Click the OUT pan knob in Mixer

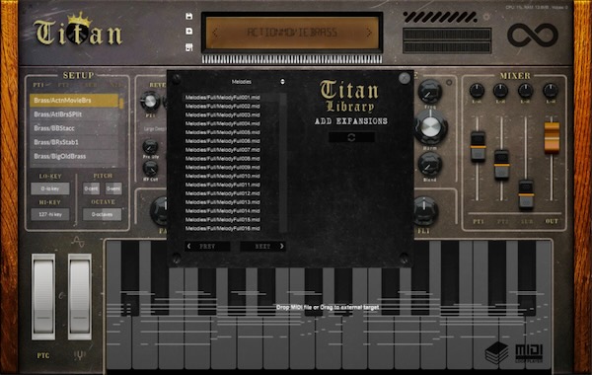tap(551, 91)
